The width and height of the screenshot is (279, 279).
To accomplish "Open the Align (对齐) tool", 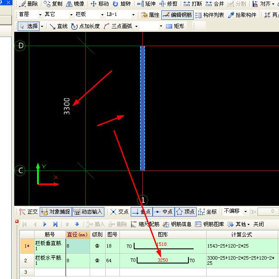I will [261, 4].
